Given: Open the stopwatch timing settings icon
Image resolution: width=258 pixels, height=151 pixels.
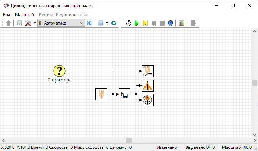Looking at the screenshot, I should coord(129,23).
